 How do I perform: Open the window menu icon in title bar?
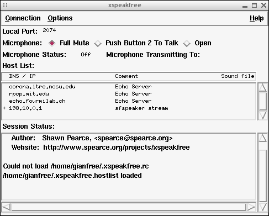coord(6,5)
